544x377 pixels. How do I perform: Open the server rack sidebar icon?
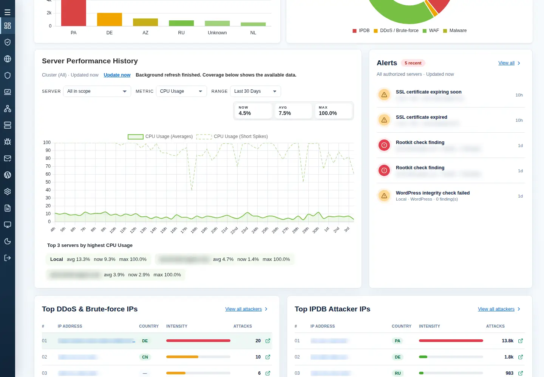point(8,125)
